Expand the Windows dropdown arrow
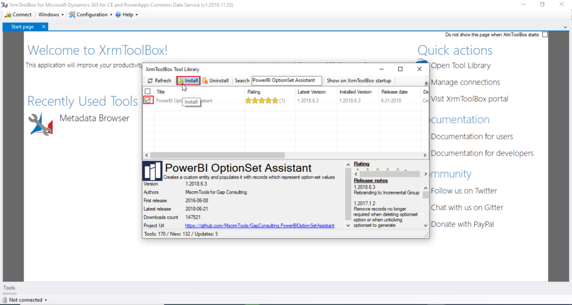Image resolution: width=572 pixels, height=305 pixels. pos(63,15)
